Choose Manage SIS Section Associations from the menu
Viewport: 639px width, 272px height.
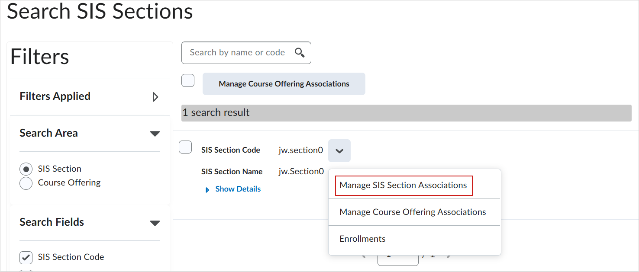pyautogui.click(x=403, y=185)
